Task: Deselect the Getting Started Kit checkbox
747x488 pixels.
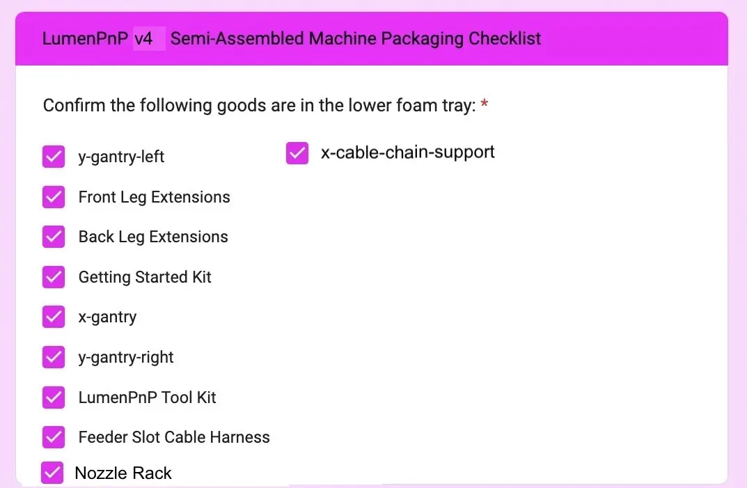Action: [54, 277]
